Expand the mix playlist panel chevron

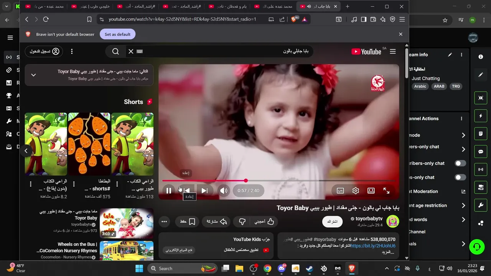click(33, 75)
